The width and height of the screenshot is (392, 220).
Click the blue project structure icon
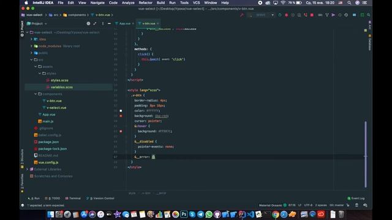click(x=354, y=15)
